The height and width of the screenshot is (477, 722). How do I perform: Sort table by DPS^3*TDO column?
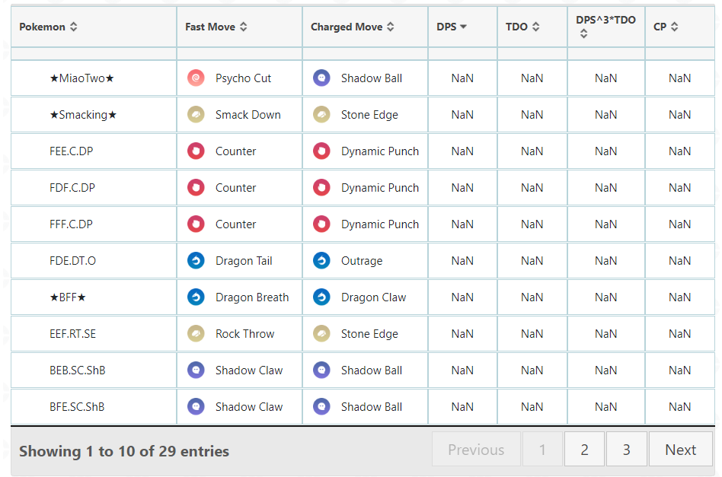pyautogui.click(x=606, y=27)
